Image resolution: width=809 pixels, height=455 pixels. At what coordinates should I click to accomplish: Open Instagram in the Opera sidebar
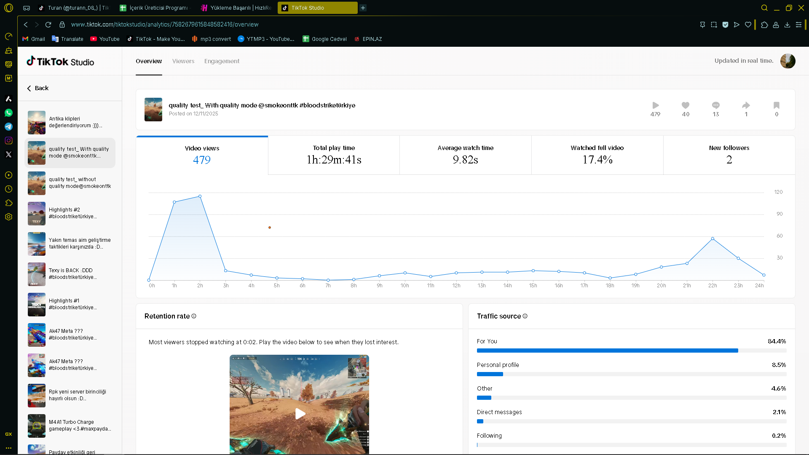[x=8, y=141]
